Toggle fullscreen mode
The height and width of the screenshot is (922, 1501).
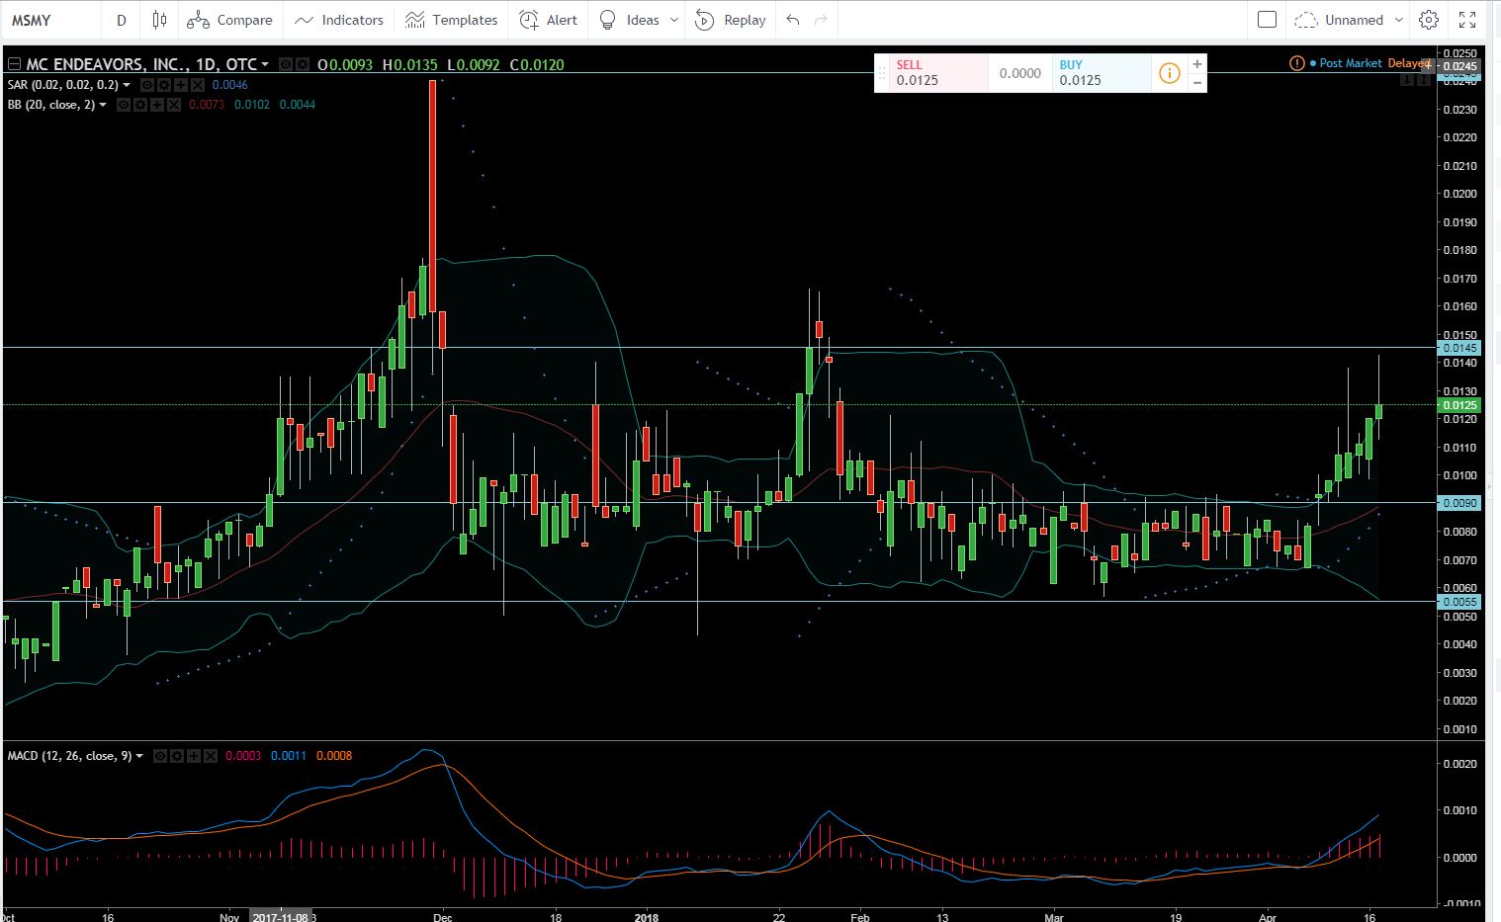click(1467, 19)
